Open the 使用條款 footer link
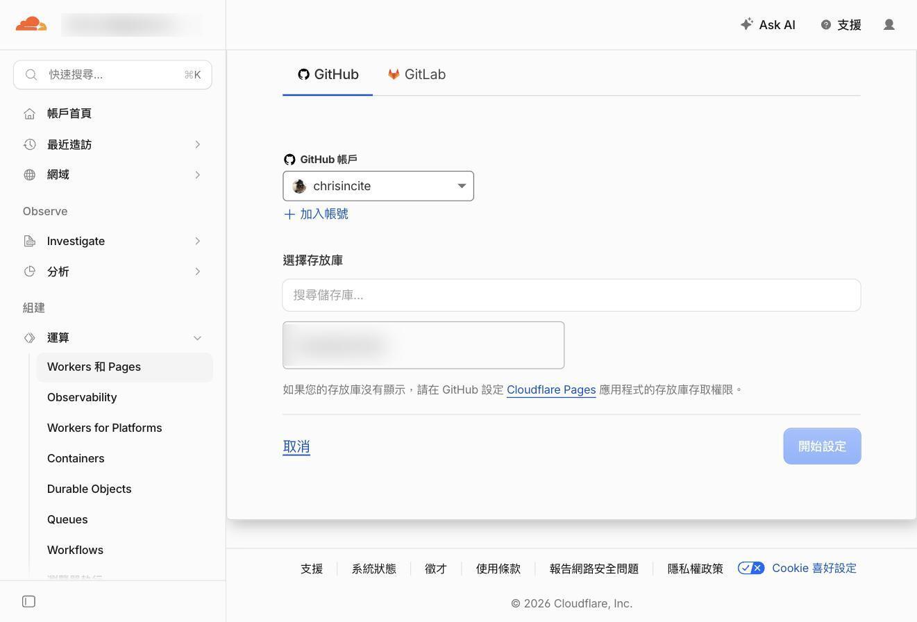The height and width of the screenshot is (622, 917). (x=498, y=569)
